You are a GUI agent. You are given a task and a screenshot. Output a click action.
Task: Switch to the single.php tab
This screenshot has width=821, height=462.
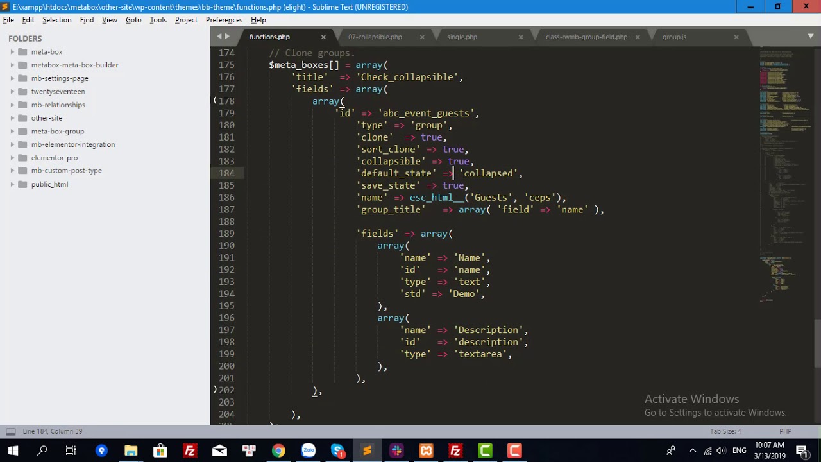pyautogui.click(x=462, y=37)
